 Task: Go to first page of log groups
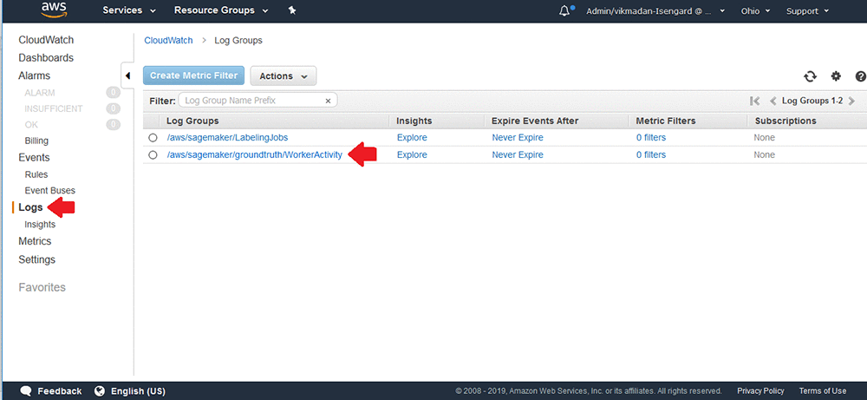[x=754, y=101]
